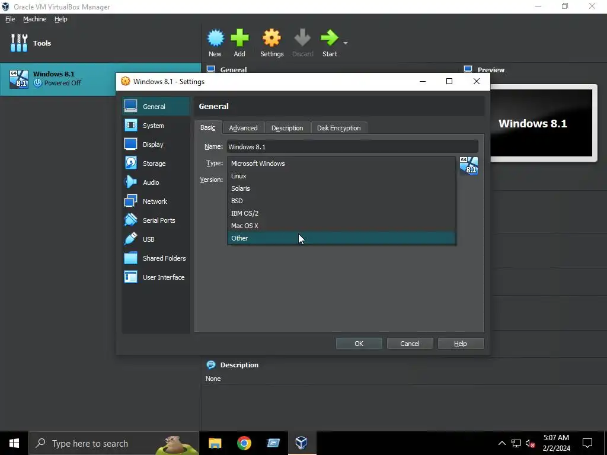Open the Help menu in menu bar
Screen dimensions: 607x455
click(61, 19)
